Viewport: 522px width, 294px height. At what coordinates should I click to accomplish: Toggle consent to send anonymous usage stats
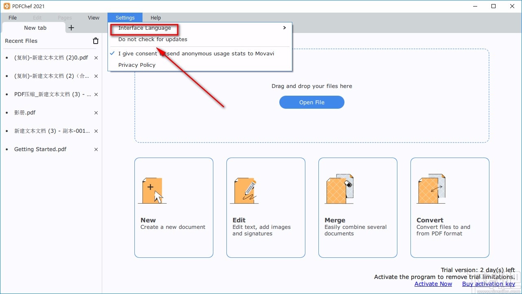[200, 53]
